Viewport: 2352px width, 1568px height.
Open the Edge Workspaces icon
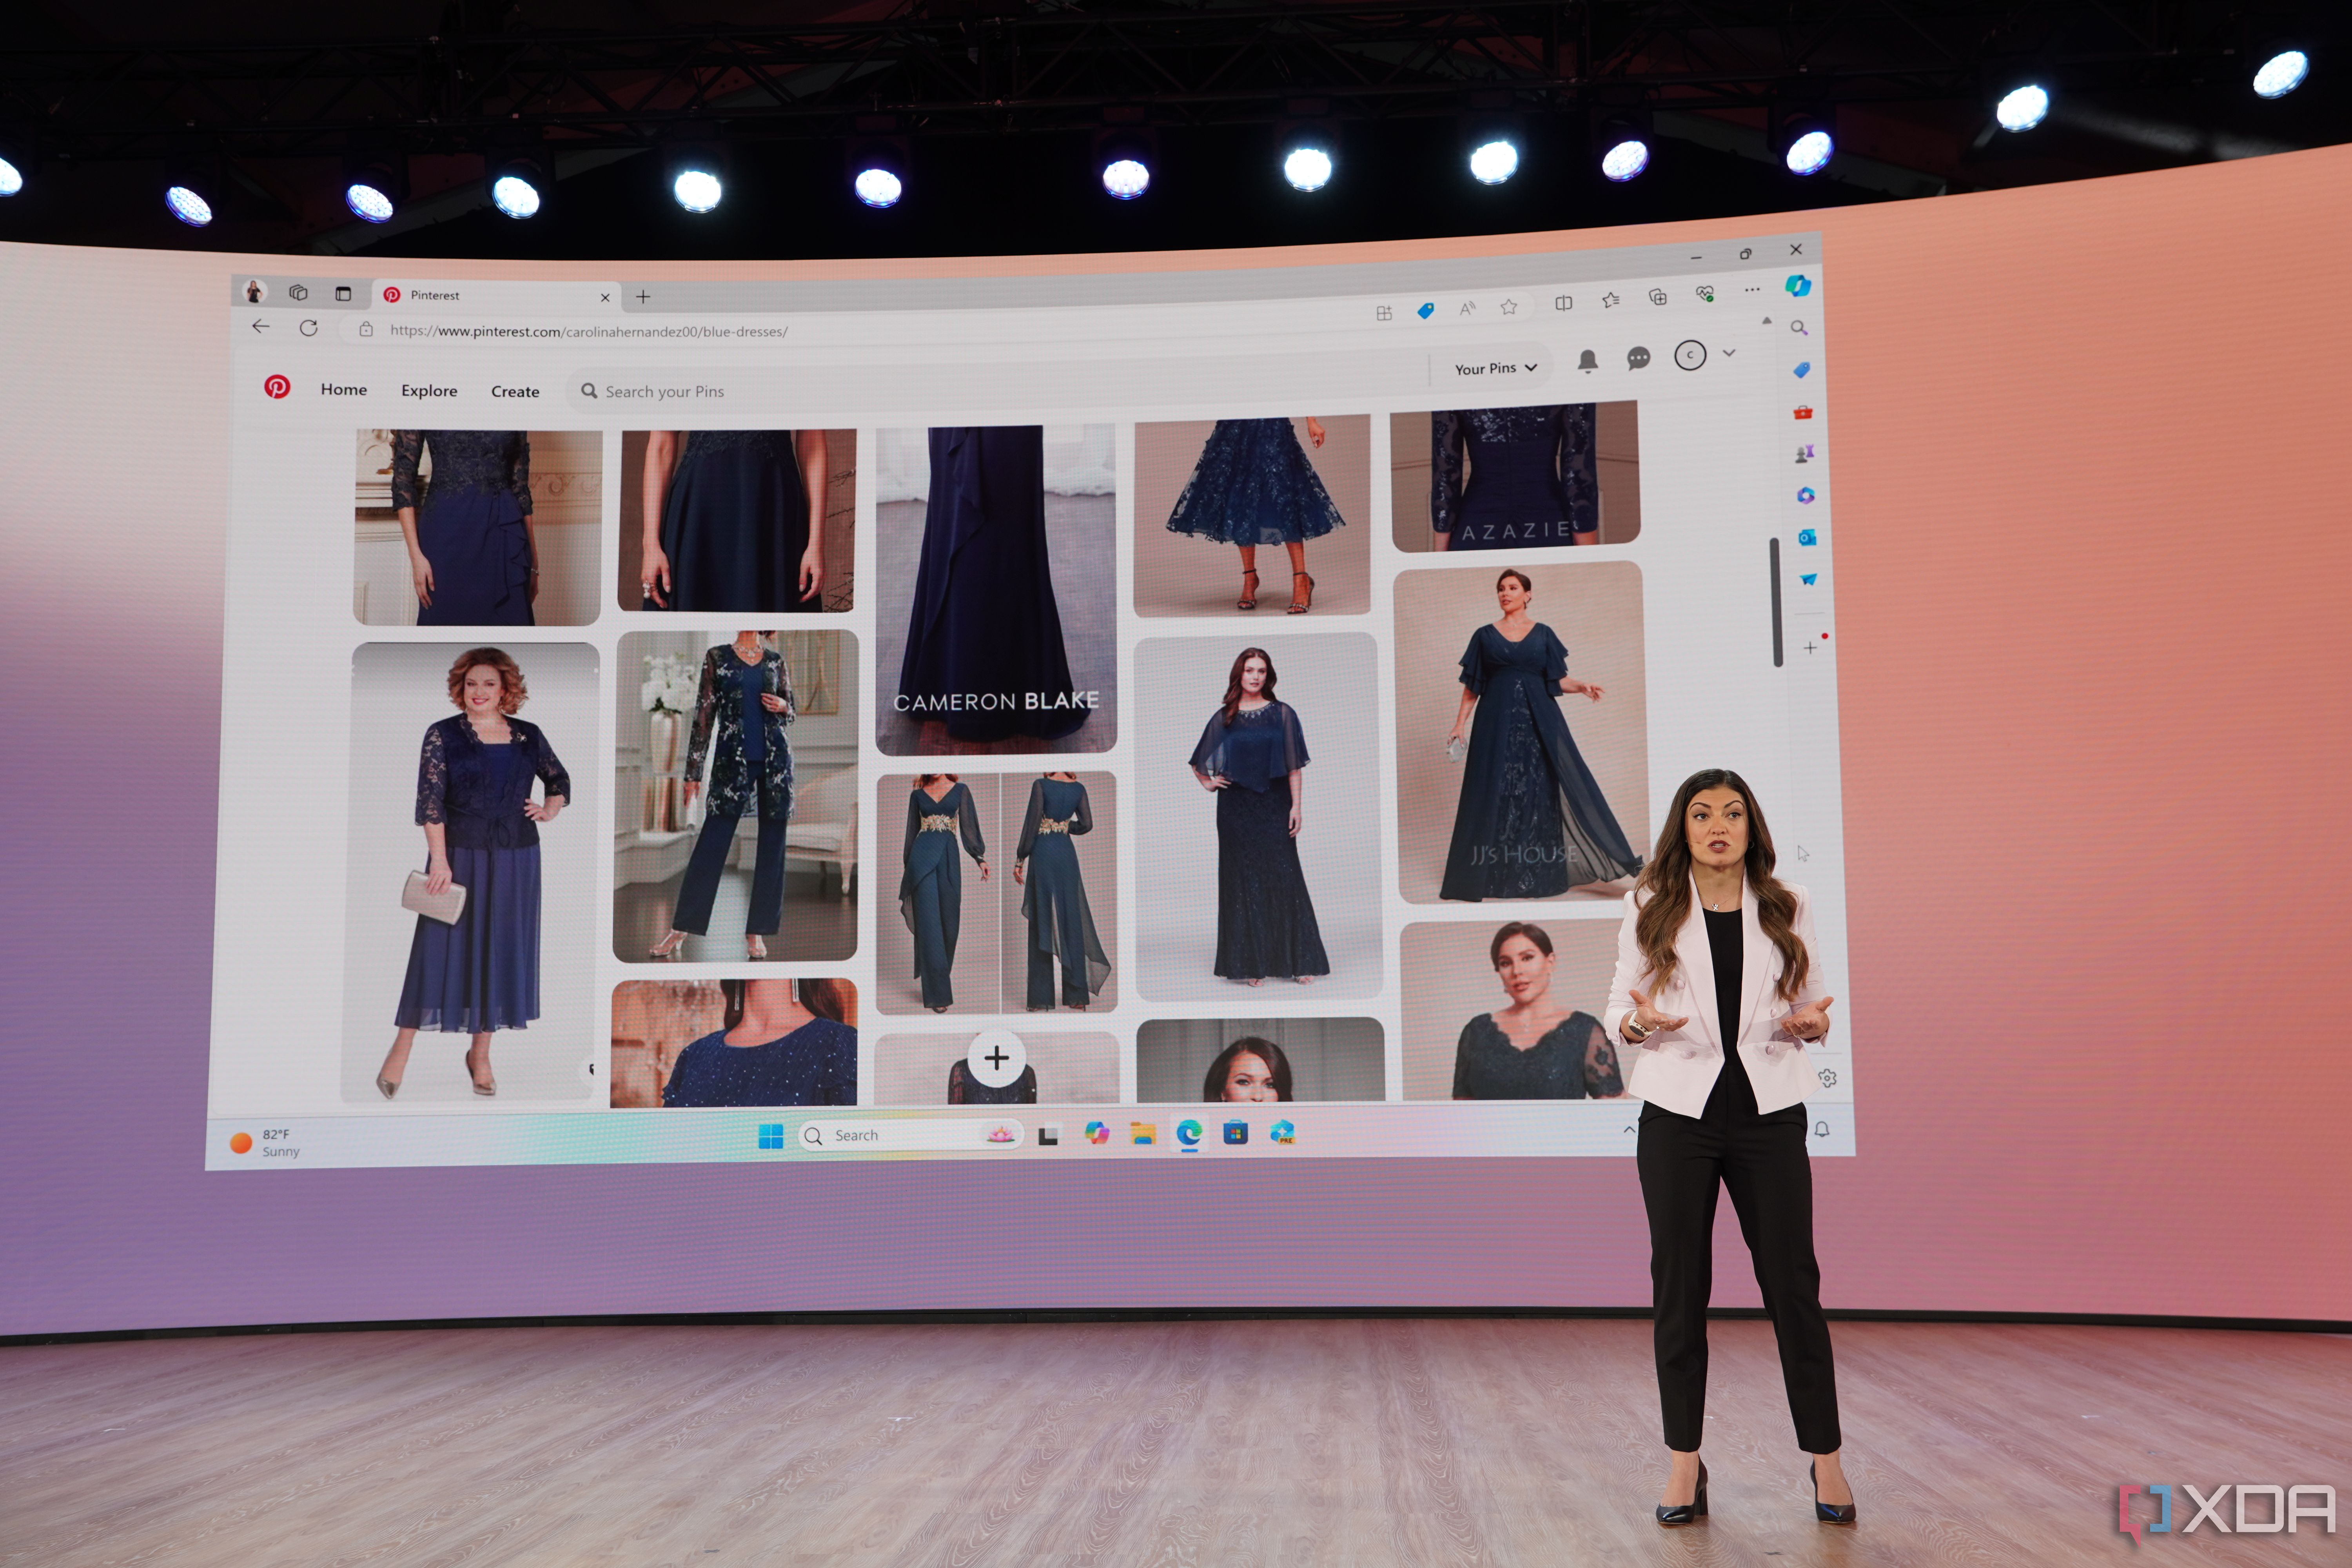coord(298,292)
